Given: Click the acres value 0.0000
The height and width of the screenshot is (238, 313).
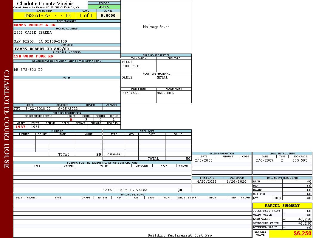Looking at the screenshot, I should pyautogui.click(x=108, y=16).
